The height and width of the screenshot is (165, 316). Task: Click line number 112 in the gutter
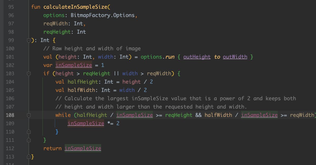[10, 148]
